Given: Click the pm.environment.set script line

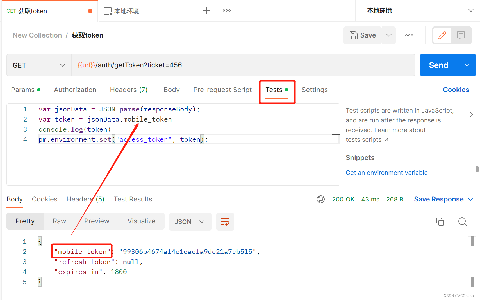Looking at the screenshot, I should click(123, 139).
